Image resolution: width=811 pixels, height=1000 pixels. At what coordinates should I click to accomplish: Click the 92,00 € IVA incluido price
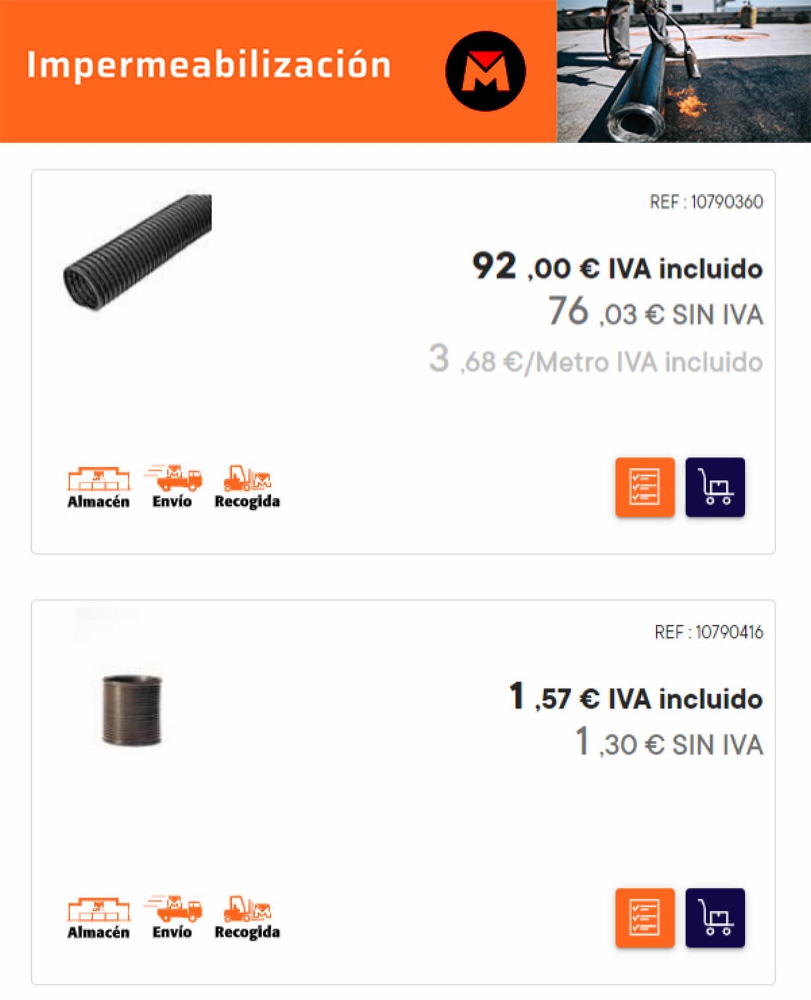click(x=618, y=267)
